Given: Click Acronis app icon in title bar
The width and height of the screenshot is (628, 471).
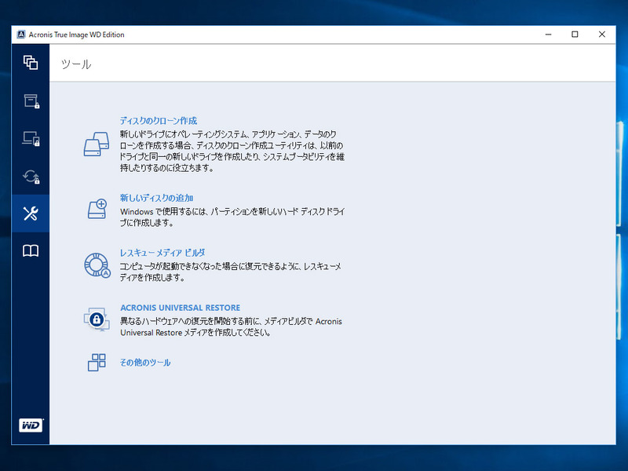Looking at the screenshot, I should [x=21, y=35].
